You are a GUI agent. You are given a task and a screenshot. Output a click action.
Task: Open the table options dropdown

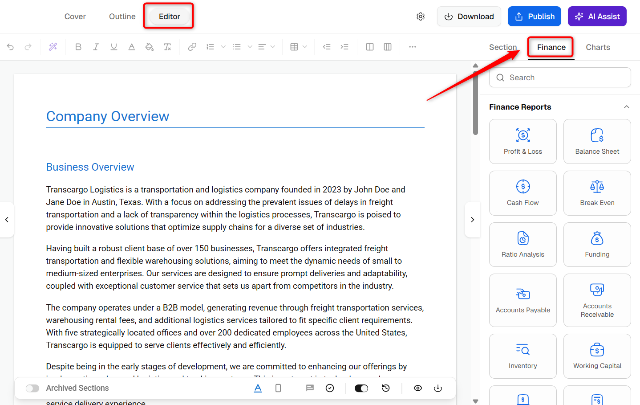(x=305, y=47)
